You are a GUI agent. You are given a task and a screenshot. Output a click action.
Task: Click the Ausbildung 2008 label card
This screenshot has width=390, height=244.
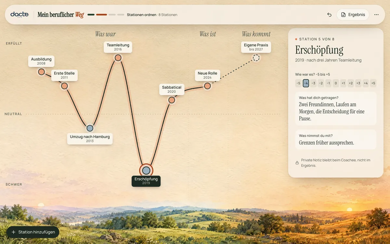[x=41, y=61]
